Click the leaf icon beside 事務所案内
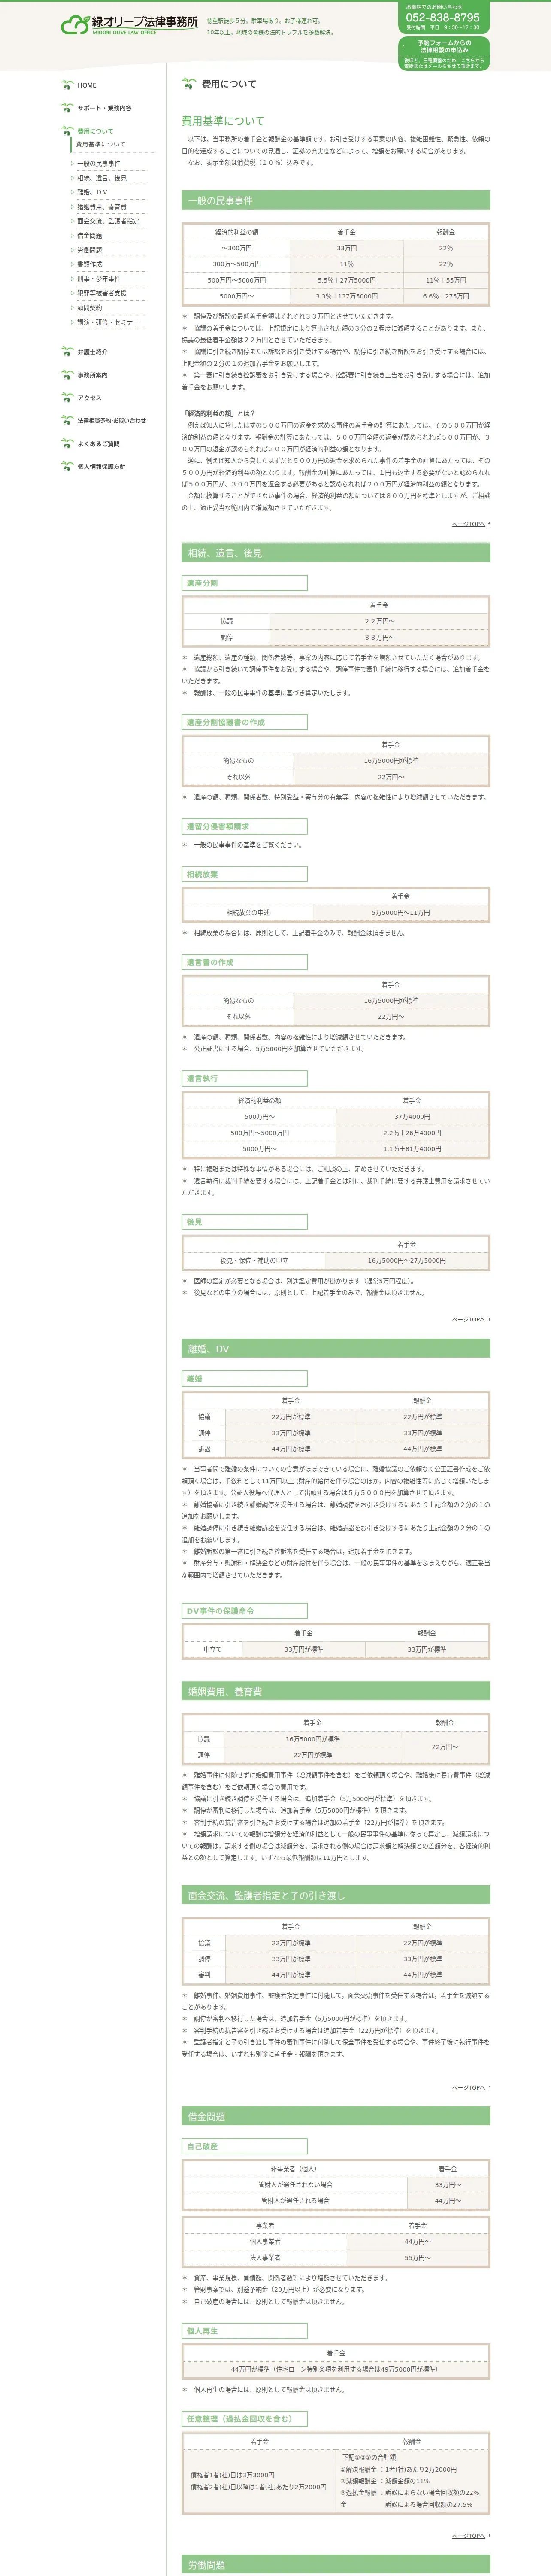Image resolution: width=551 pixels, height=2576 pixels. click(x=67, y=375)
